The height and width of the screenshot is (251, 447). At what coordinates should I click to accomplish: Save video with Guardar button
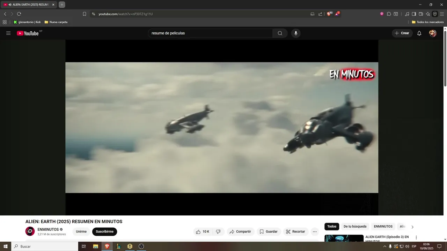[269, 231]
